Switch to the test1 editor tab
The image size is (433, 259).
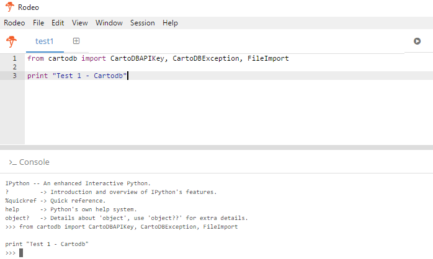45,42
